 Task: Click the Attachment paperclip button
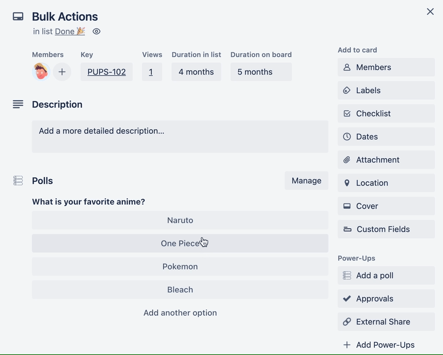(x=386, y=160)
